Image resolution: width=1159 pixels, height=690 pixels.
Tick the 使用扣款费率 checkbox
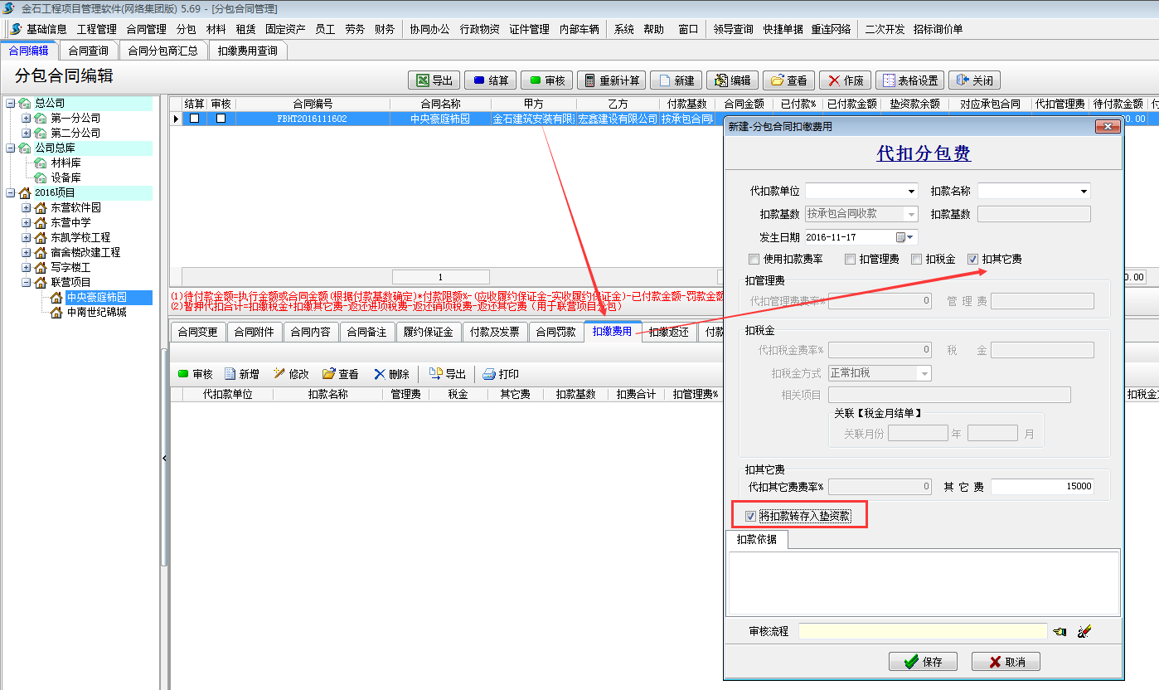(754, 260)
